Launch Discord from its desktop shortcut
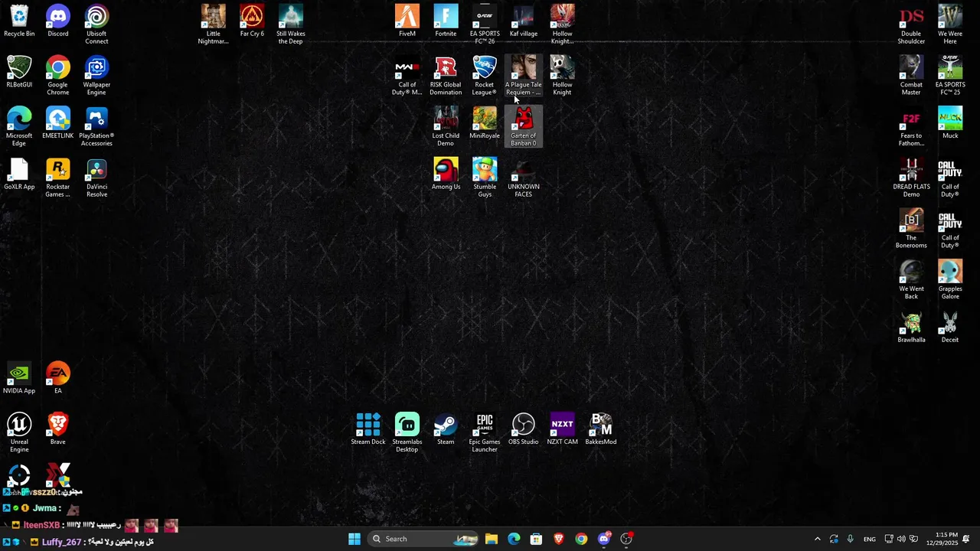The height and width of the screenshot is (551, 980). coord(58,21)
